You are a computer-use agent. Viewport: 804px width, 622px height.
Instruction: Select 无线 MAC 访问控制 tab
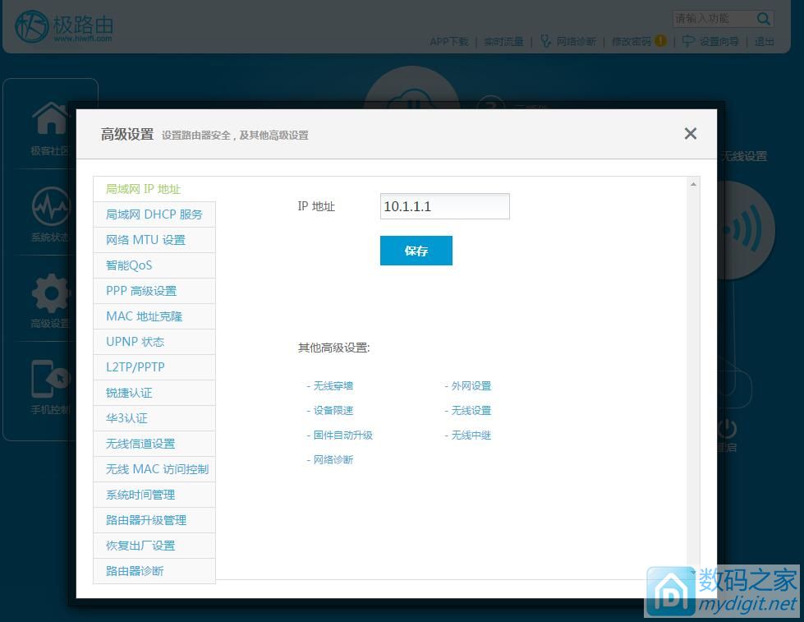pos(154,469)
